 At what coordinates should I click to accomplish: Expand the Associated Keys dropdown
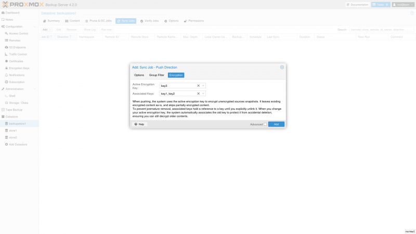203,94
